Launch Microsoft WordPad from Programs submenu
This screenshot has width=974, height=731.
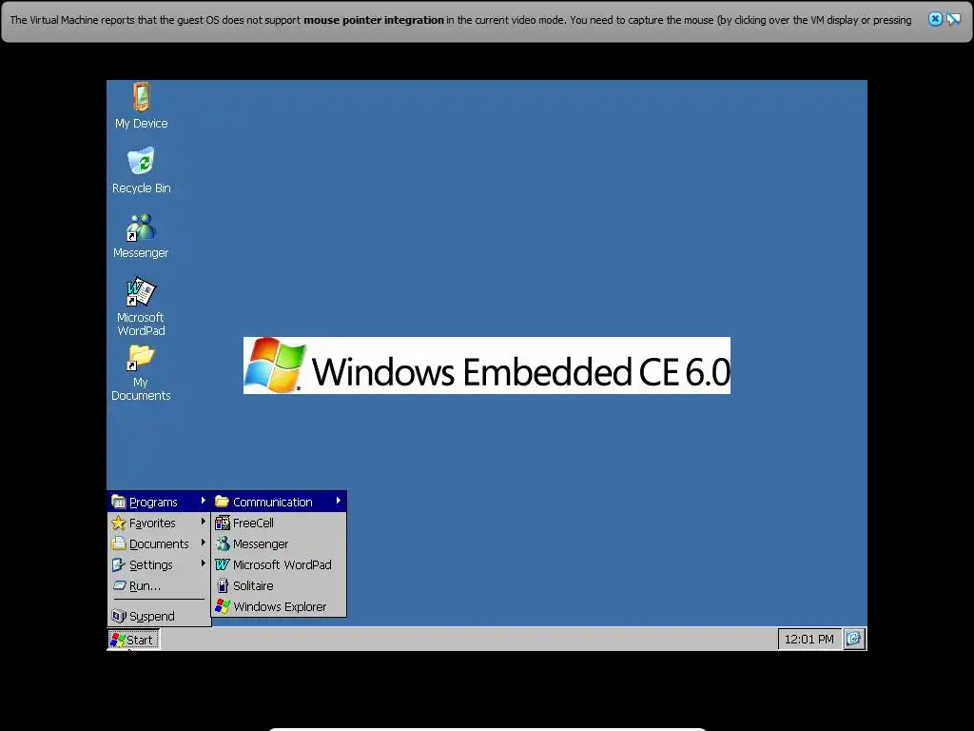tap(279, 564)
